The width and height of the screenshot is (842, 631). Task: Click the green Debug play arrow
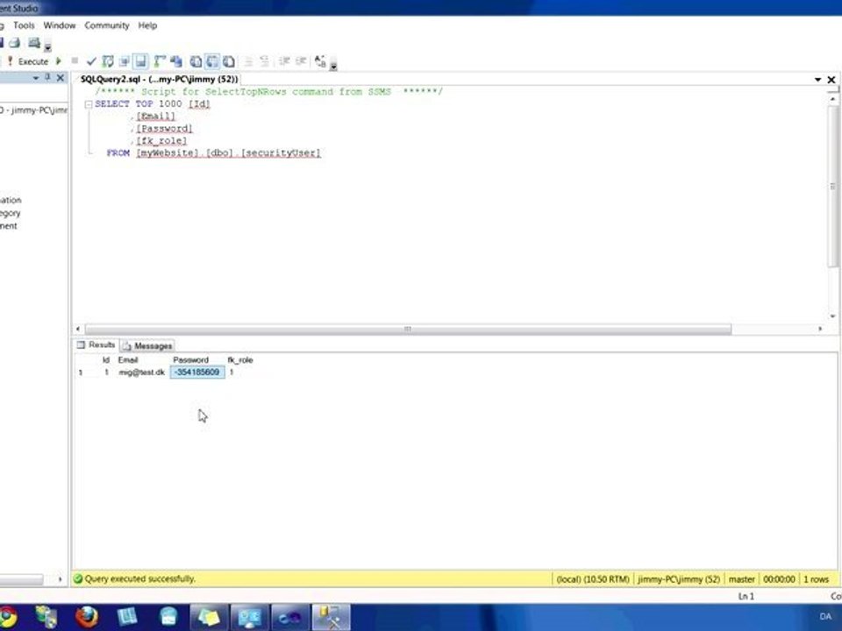tap(59, 61)
